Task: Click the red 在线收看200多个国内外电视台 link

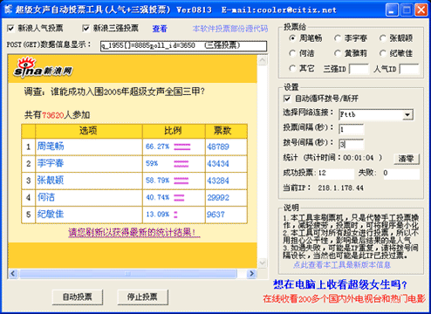Action: pos(345,298)
